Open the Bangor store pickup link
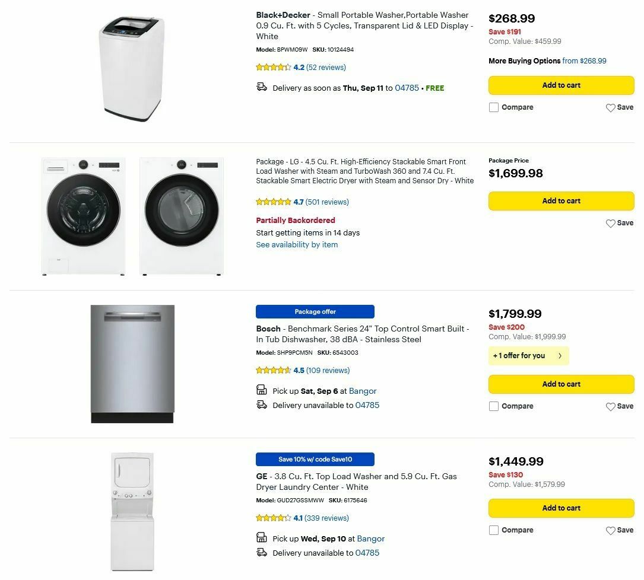Viewport: 644px width, 580px height. [363, 391]
